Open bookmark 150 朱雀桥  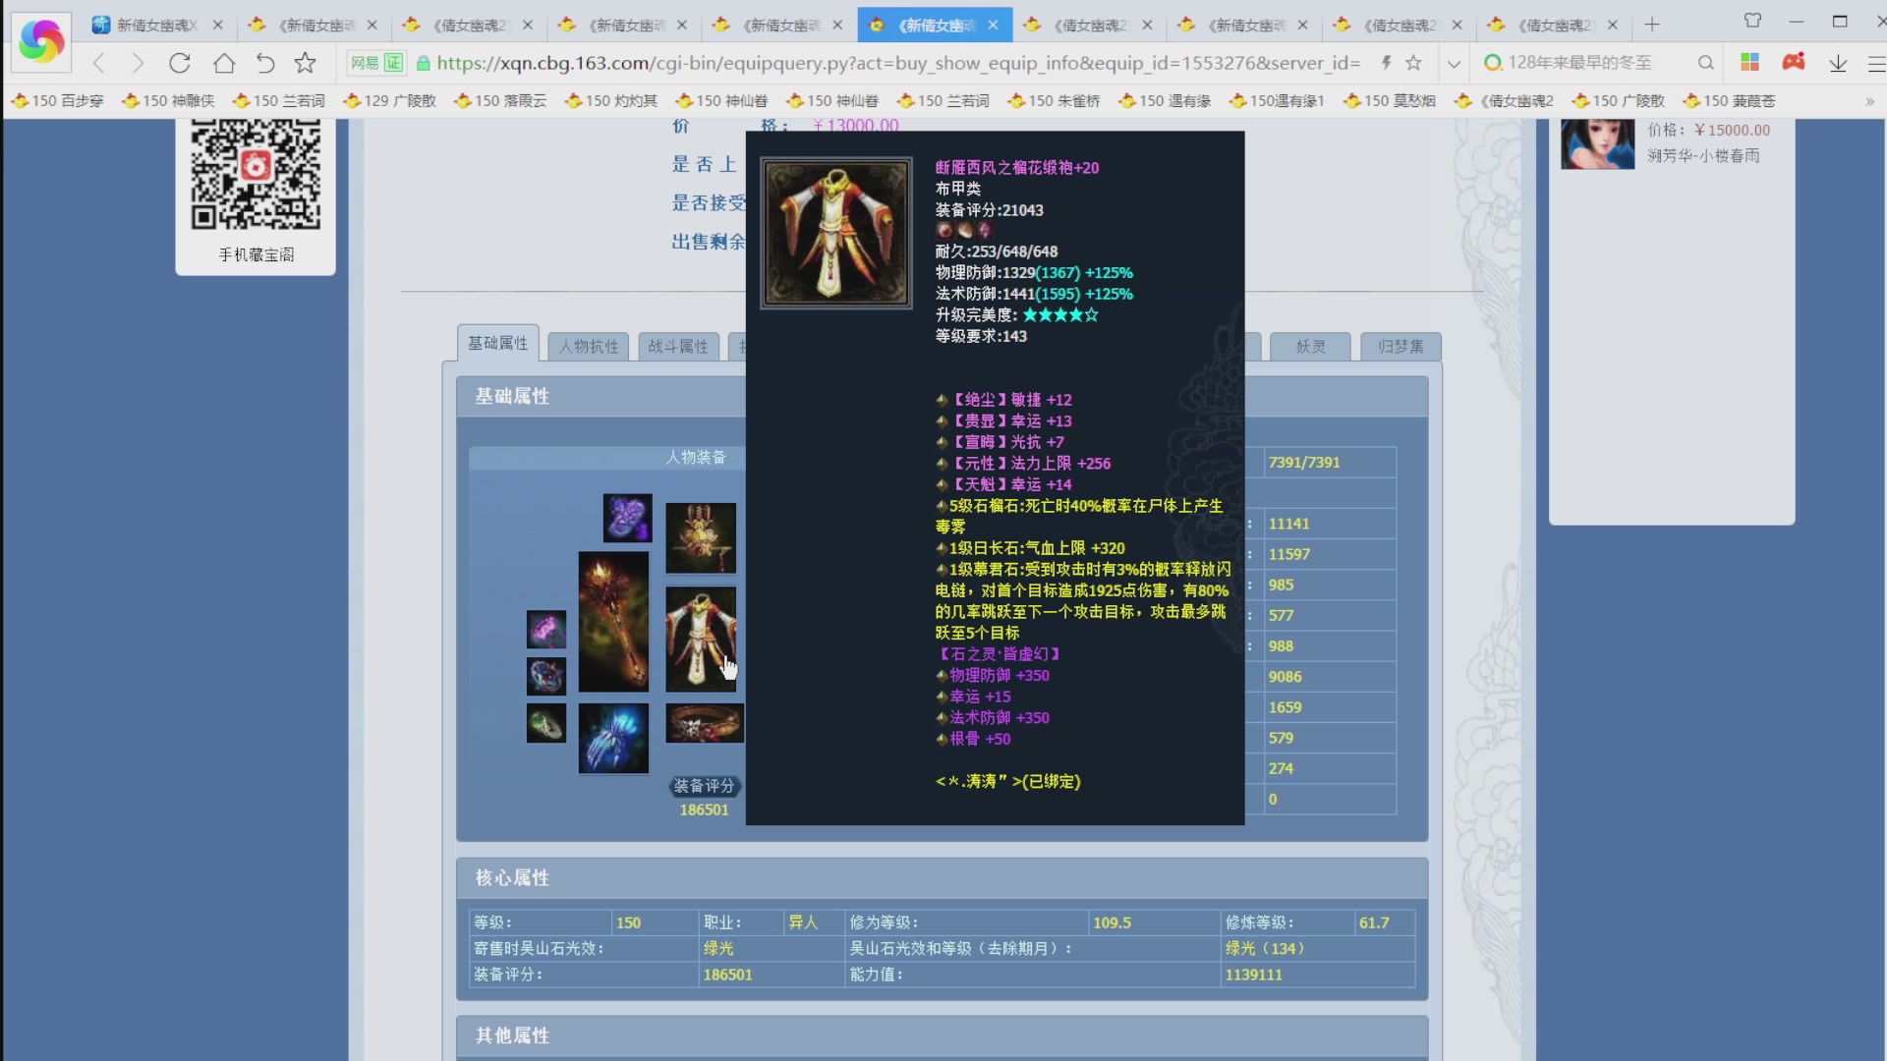[x=1054, y=100]
